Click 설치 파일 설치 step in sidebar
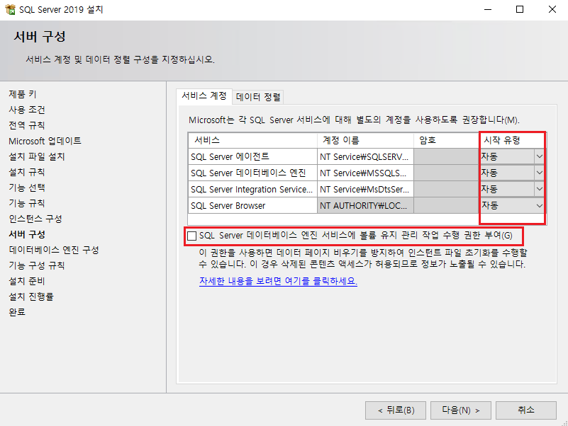Viewport: 568px width, 426px height. click(37, 156)
